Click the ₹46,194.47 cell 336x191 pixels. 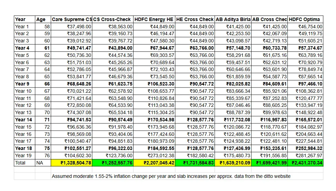[x=154, y=34]
